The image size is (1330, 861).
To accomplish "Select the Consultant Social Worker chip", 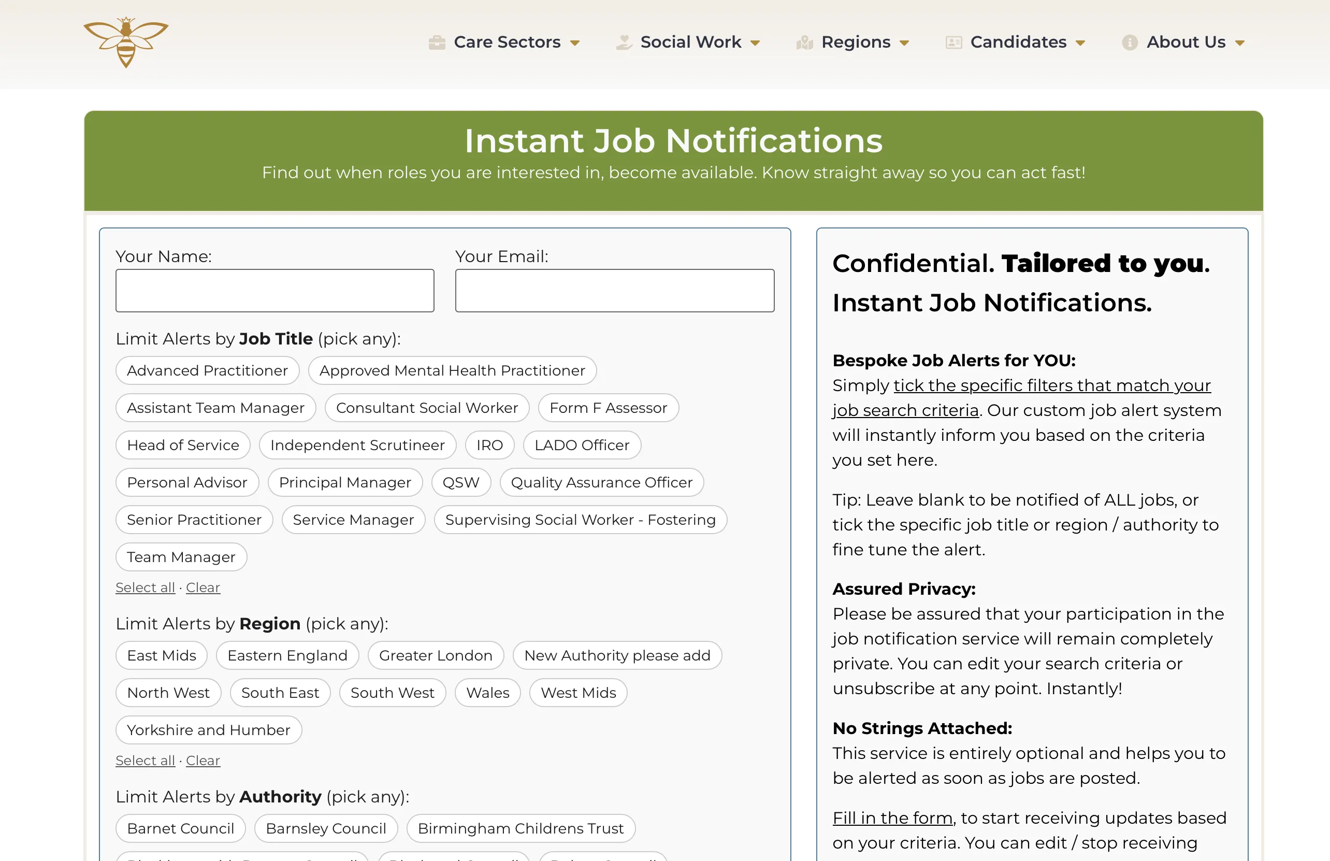I will click(x=427, y=408).
